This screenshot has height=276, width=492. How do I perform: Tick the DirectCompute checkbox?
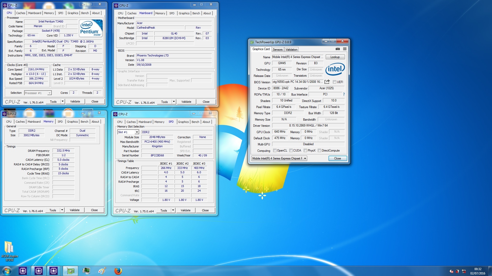click(x=319, y=151)
